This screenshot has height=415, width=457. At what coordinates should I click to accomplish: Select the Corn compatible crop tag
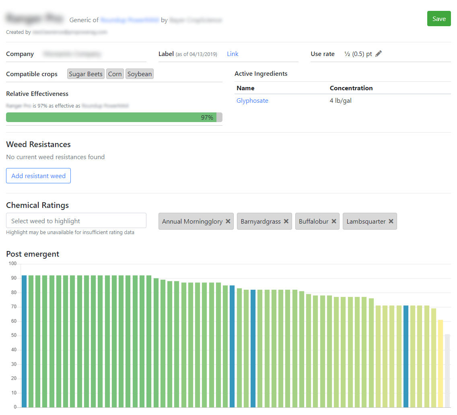pyautogui.click(x=115, y=74)
